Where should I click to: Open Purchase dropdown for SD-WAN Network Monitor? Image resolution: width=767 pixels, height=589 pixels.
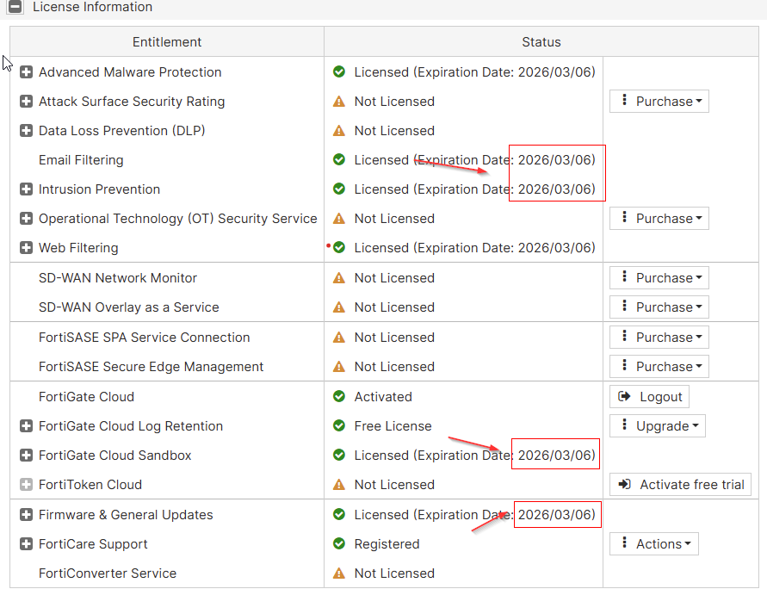coord(659,278)
